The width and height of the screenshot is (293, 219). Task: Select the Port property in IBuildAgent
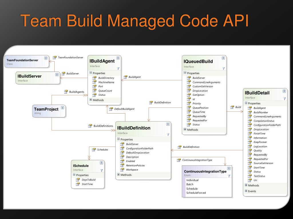click(x=100, y=86)
